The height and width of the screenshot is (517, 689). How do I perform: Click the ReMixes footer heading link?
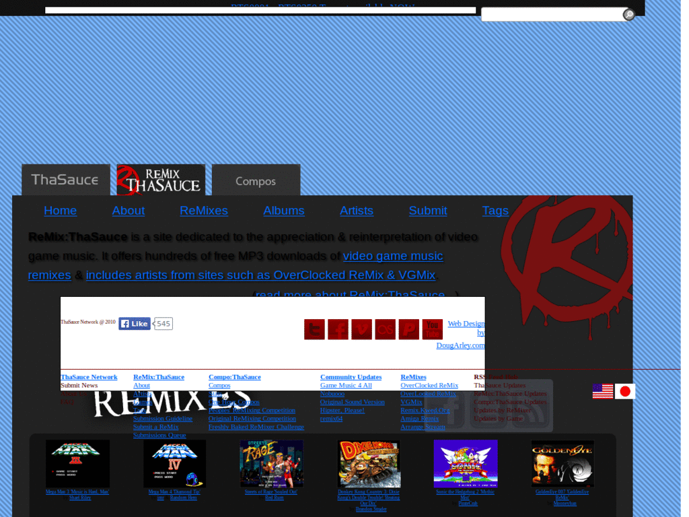(414, 377)
